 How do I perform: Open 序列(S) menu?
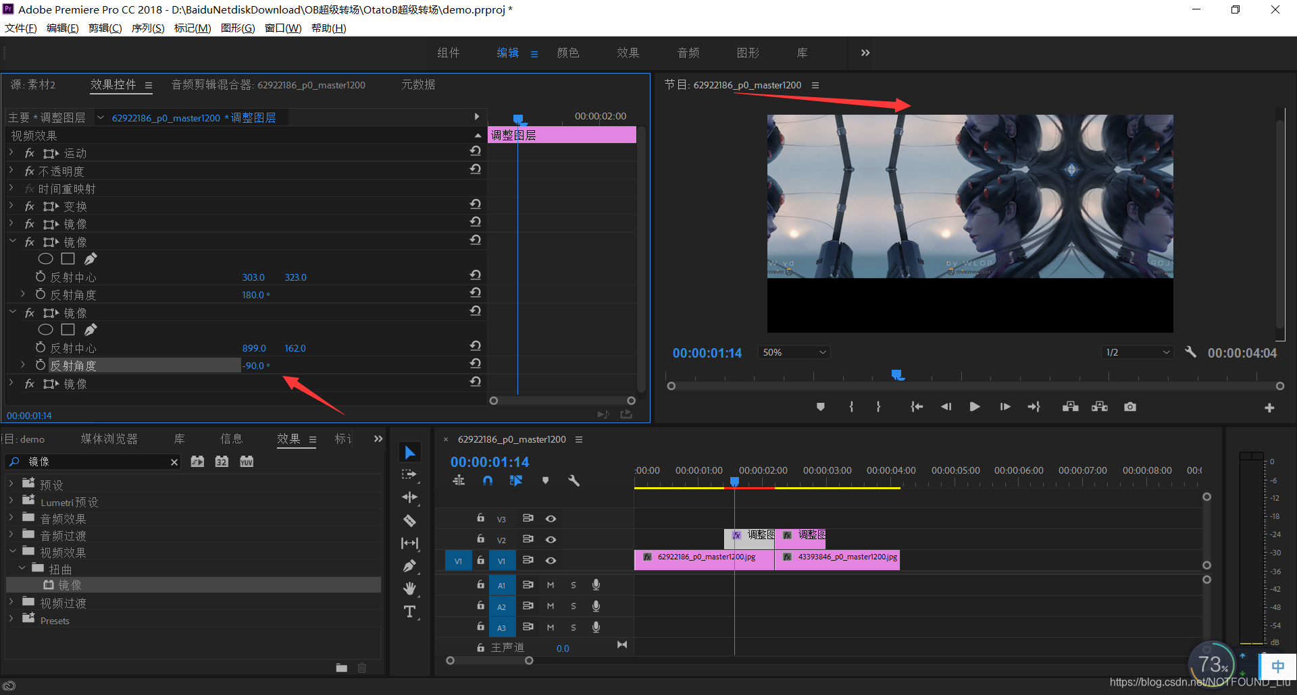[x=148, y=28]
